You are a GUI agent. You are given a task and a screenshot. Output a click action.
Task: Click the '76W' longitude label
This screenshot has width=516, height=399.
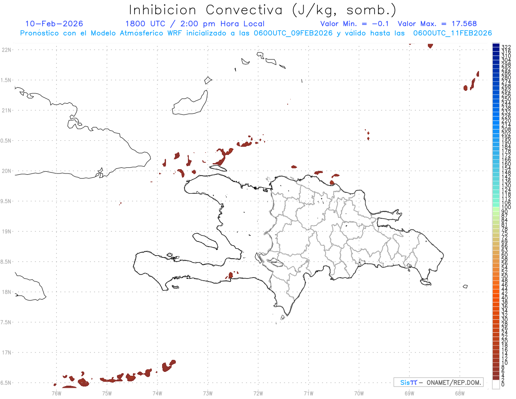coord(56,393)
